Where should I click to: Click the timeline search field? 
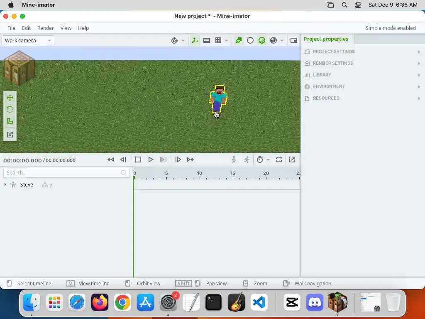click(x=66, y=173)
